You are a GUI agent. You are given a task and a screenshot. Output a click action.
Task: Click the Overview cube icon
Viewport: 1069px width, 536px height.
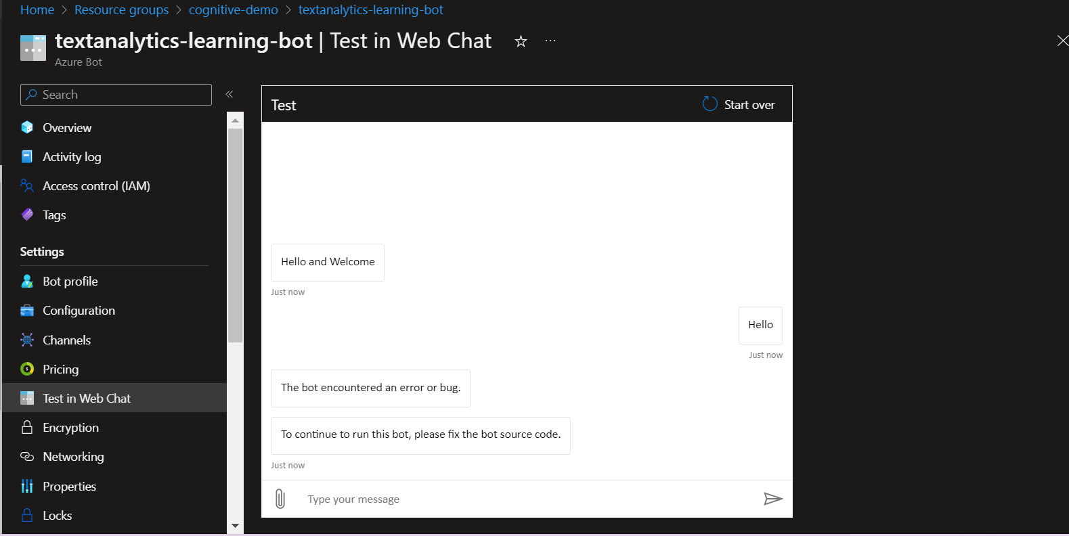pyautogui.click(x=27, y=127)
